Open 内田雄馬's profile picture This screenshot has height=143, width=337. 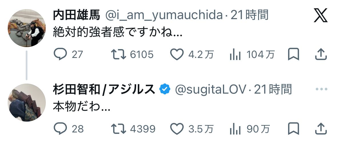pos(27,28)
